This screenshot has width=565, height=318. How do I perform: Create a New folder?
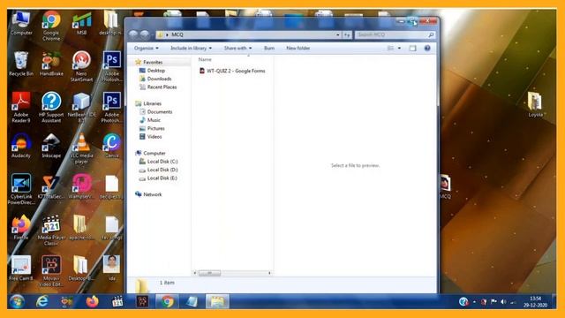[x=298, y=48]
